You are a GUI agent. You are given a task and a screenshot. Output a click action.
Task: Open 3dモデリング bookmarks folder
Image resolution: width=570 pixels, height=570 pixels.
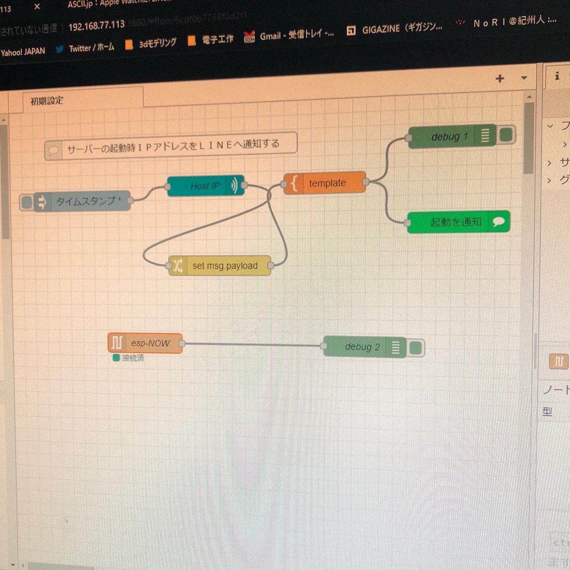[151, 44]
